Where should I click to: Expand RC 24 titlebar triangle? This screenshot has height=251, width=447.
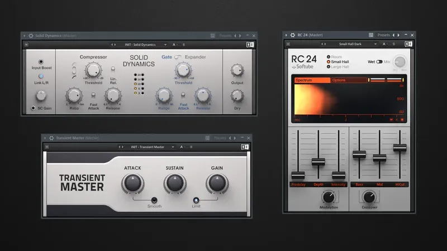[x=286, y=35]
